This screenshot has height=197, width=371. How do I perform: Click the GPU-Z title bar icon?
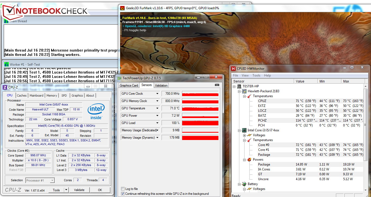tap(119, 78)
